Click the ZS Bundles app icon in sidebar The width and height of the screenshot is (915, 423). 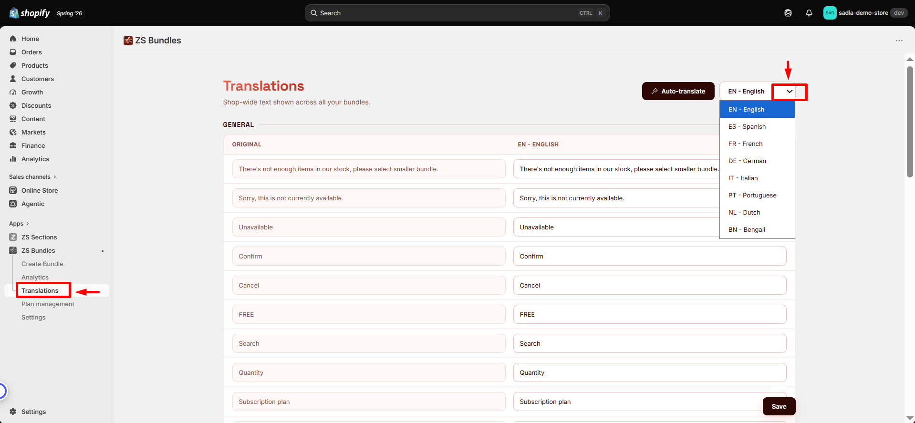coord(13,250)
